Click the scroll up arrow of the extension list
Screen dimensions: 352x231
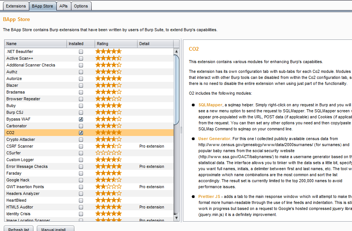[177, 51]
